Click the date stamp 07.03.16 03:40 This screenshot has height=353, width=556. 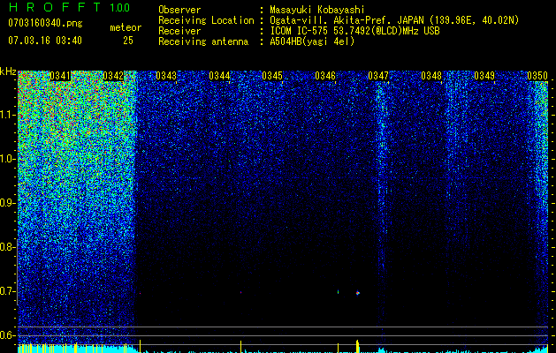coord(45,41)
